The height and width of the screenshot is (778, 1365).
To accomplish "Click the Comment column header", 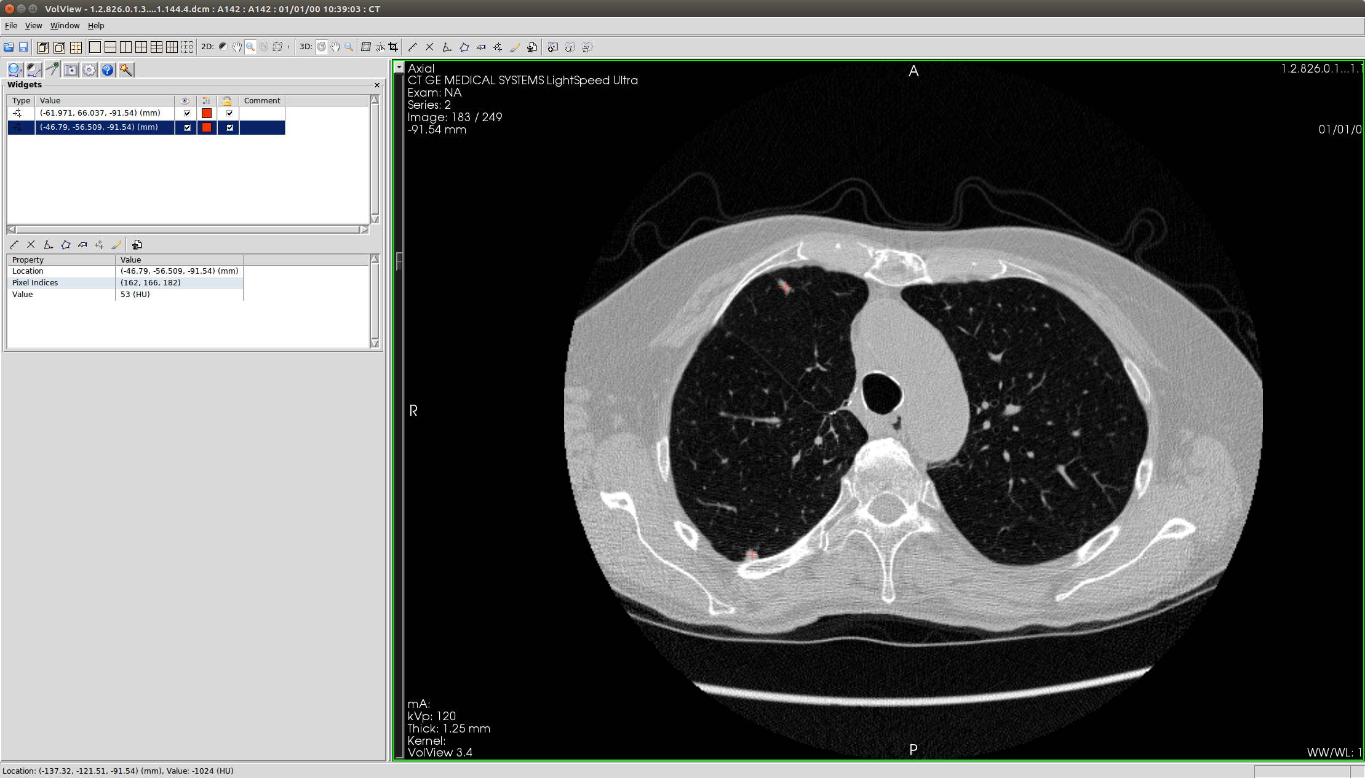I will [262, 101].
